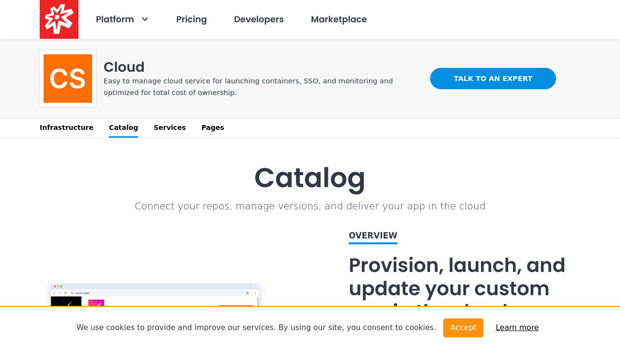Viewport: 620px width, 349px height.
Task: Click the red star logo in header
Action: pyautogui.click(x=59, y=19)
